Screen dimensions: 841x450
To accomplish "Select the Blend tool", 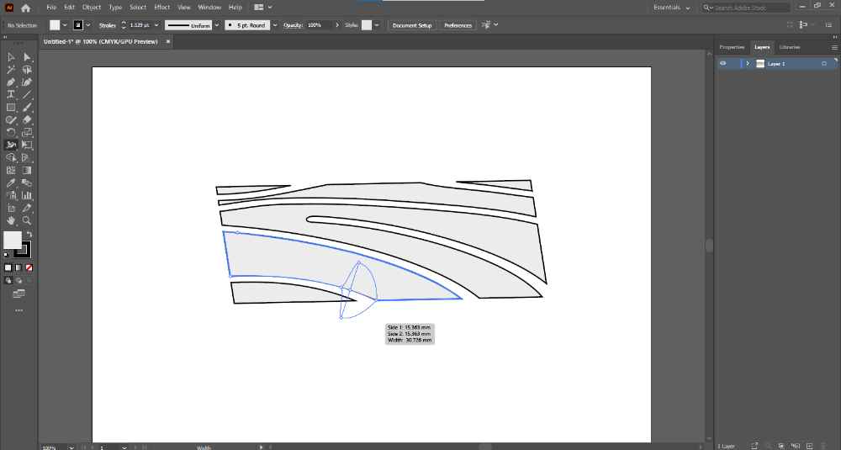I will [x=27, y=183].
